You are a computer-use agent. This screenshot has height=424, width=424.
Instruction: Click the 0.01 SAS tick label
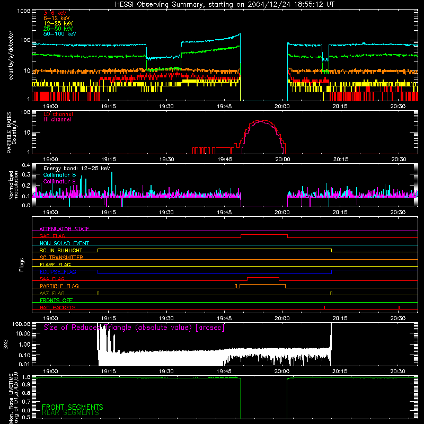tap(24, 364)
